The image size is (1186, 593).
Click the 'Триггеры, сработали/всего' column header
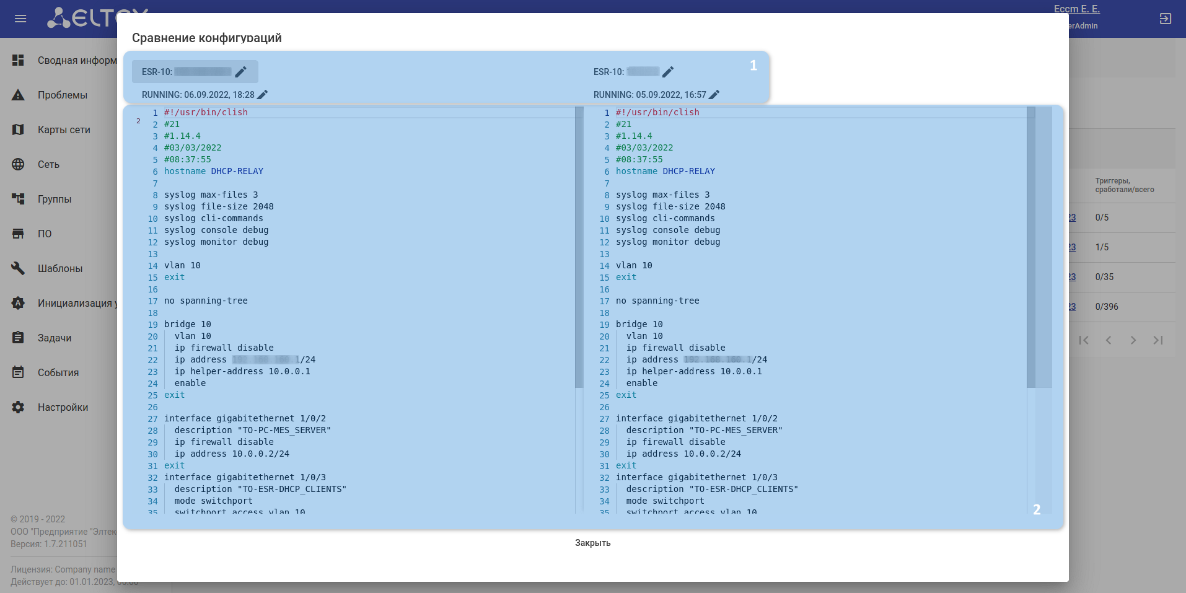point(1125,185)
